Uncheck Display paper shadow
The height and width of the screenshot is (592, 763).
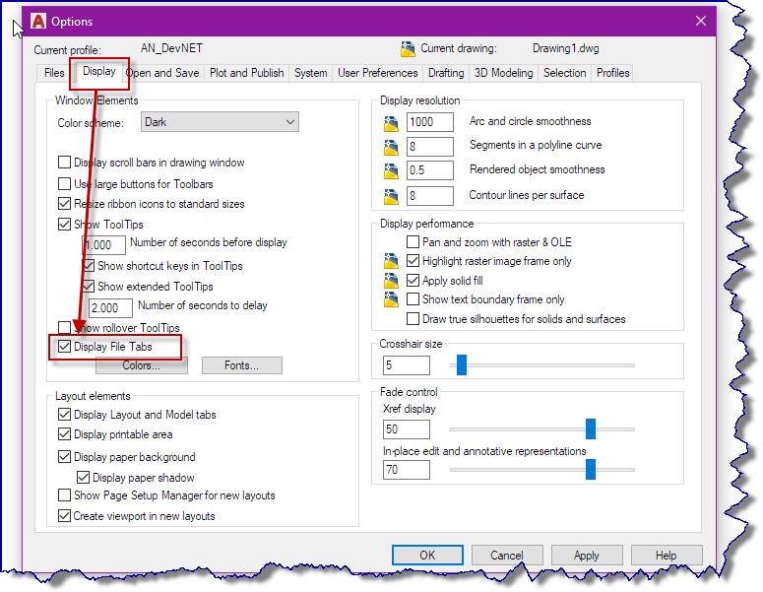click(84, 477)
